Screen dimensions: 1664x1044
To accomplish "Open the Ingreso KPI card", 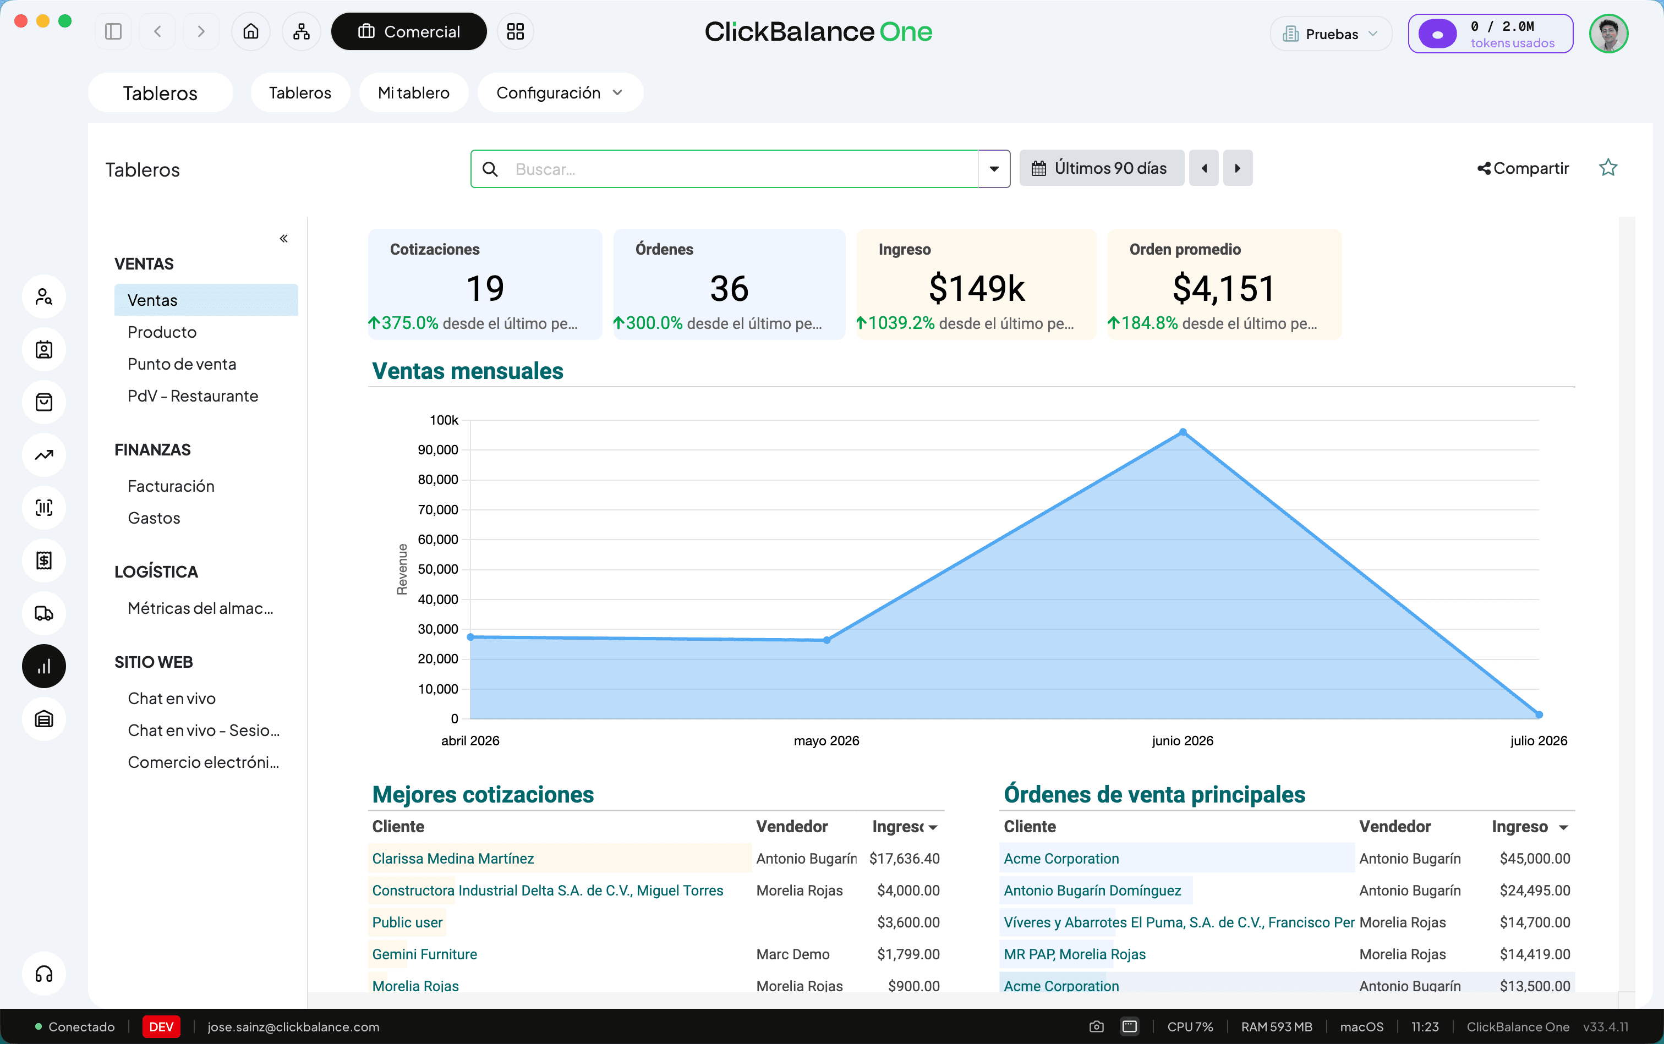I will tap(976, 284).
